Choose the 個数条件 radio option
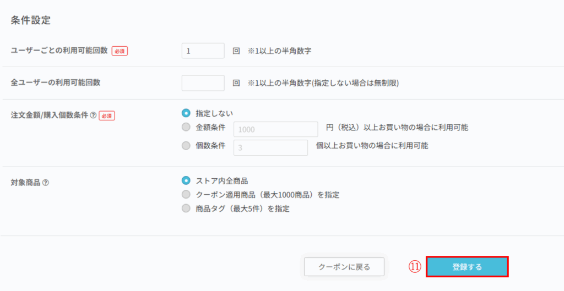564x291 pixels. pyautogui.click(x=186, y=146)
